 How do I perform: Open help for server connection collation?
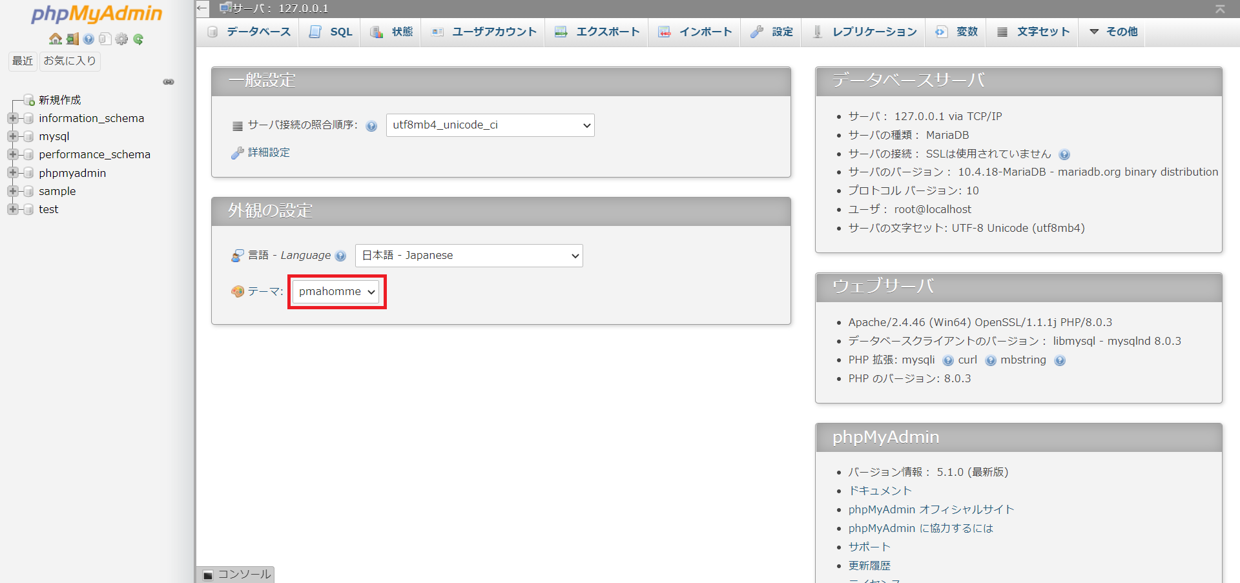tap(371, 126)
